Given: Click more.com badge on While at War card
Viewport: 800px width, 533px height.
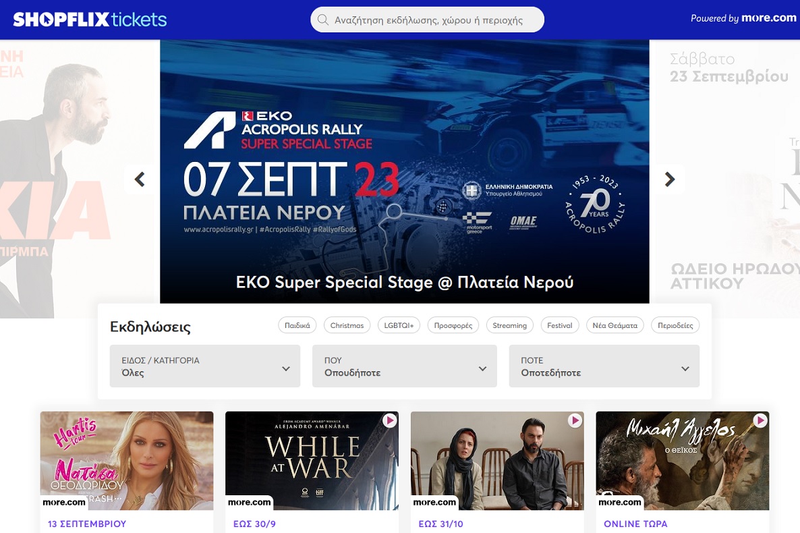Looking at the screenshot, I should [249, 503].
